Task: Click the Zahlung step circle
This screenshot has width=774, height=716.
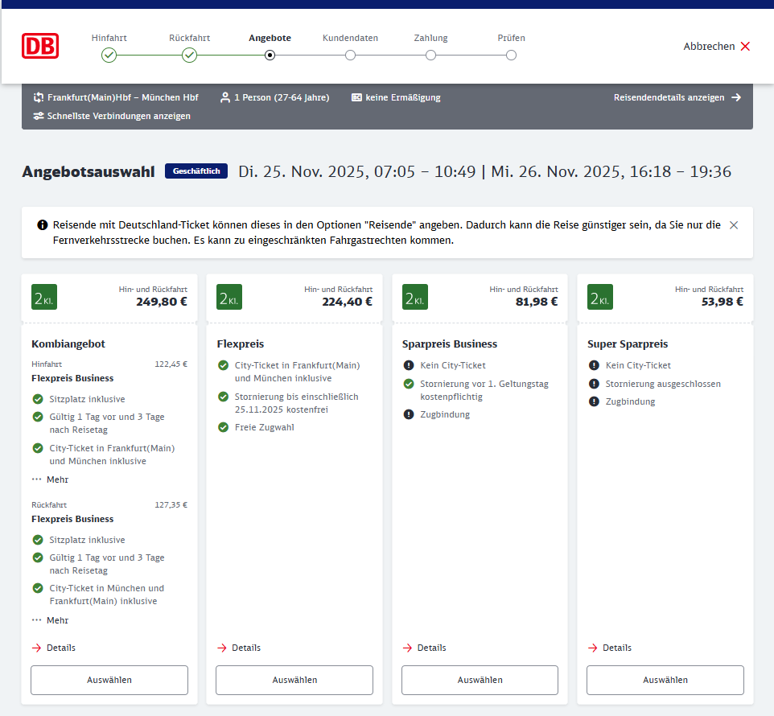Action: [430, 56]
